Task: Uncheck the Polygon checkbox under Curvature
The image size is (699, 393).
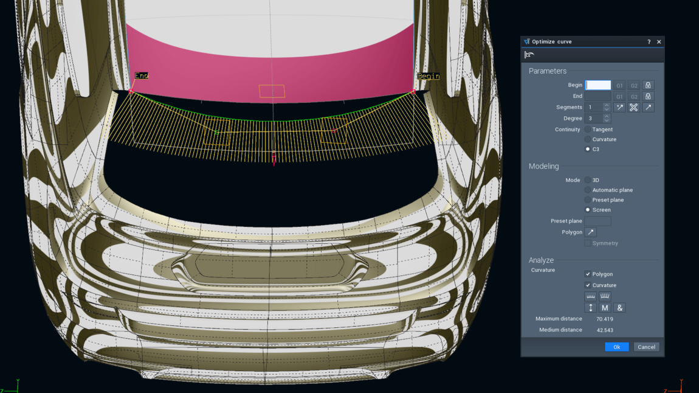Action: click(588, 274)
